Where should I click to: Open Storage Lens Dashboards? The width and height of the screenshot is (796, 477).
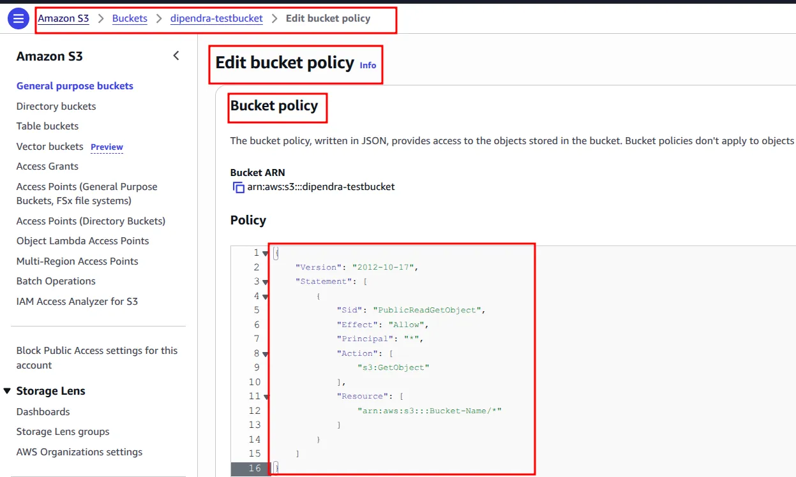[43, 412]
